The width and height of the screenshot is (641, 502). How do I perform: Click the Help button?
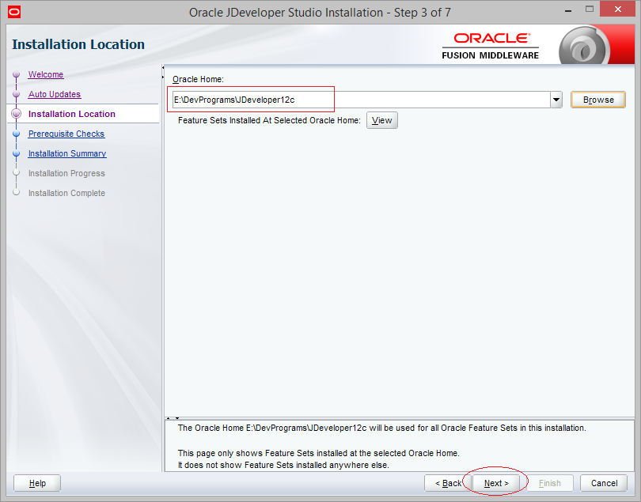point(37,483)
